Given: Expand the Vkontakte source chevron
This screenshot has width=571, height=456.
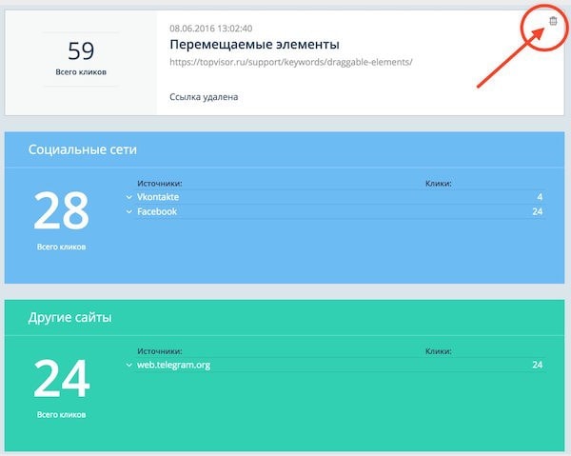Looking at the screenshot, I should (x=128, y=197).
